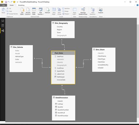Viewport: 139px width, 125px height.
Task: Select the Region field in Dim_Geography
Action: [60, 30]
